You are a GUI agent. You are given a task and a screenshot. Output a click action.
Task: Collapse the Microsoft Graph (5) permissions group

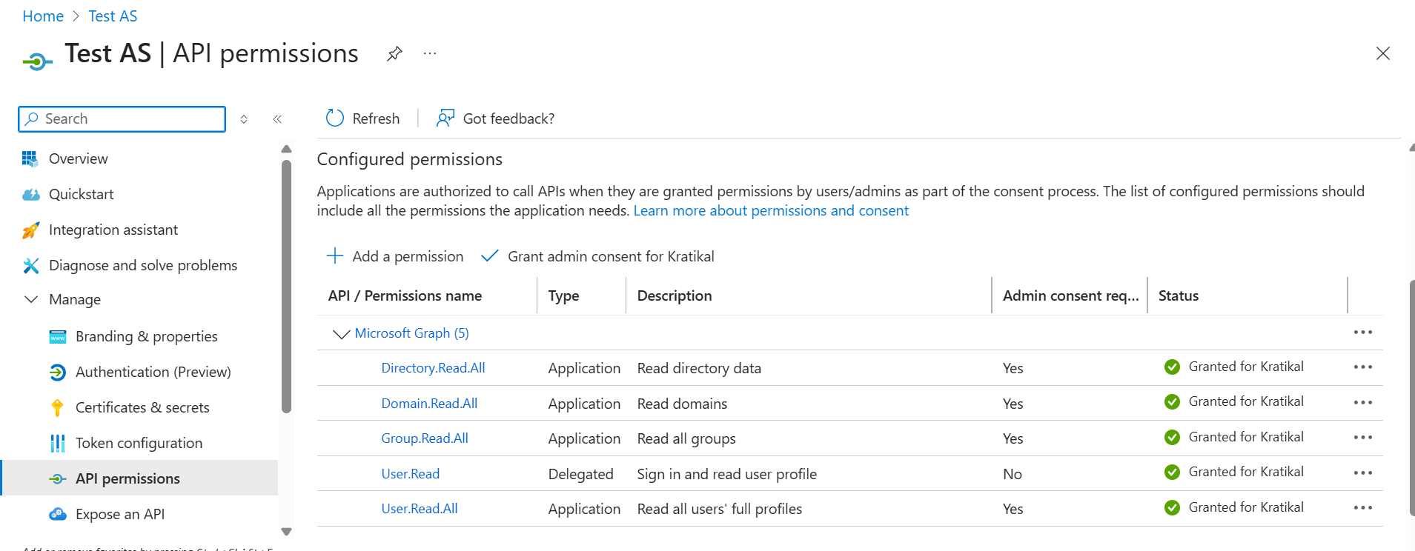341,334
